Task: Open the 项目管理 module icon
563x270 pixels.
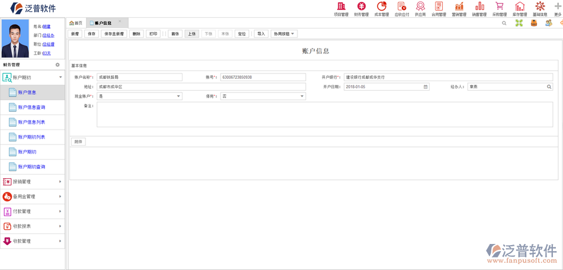Action: [x=341, y=8]
